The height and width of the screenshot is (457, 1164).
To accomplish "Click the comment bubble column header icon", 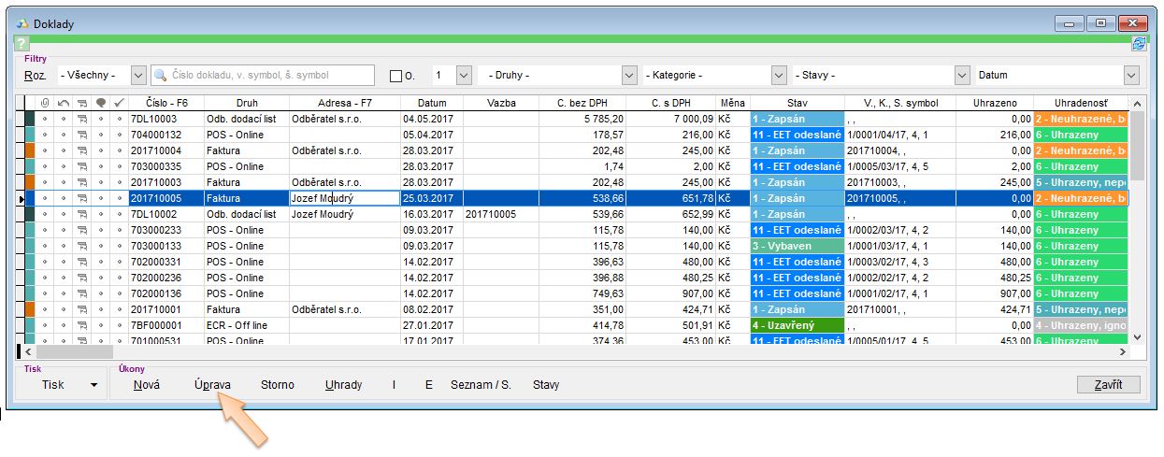I will point(100,103).
